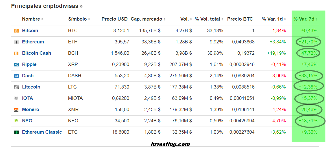The image size is (328, 148).
Task: Click the Monero coin icon
Action: 16,110
